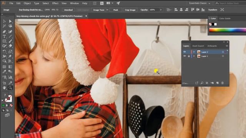Viewport: 246px width, 138px height.
Task: Select the Selection tool arrow
Action: (4, 21)
